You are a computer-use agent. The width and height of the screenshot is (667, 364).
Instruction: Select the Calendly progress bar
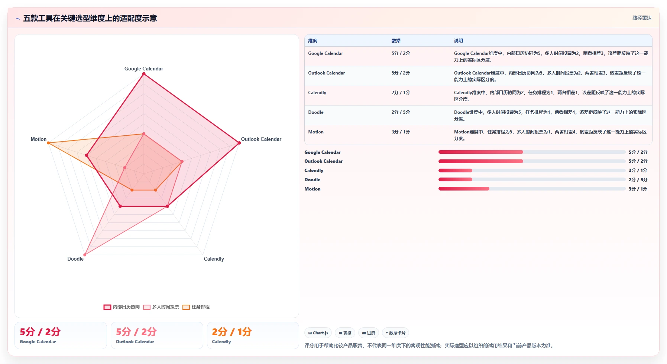coord(532,171)
